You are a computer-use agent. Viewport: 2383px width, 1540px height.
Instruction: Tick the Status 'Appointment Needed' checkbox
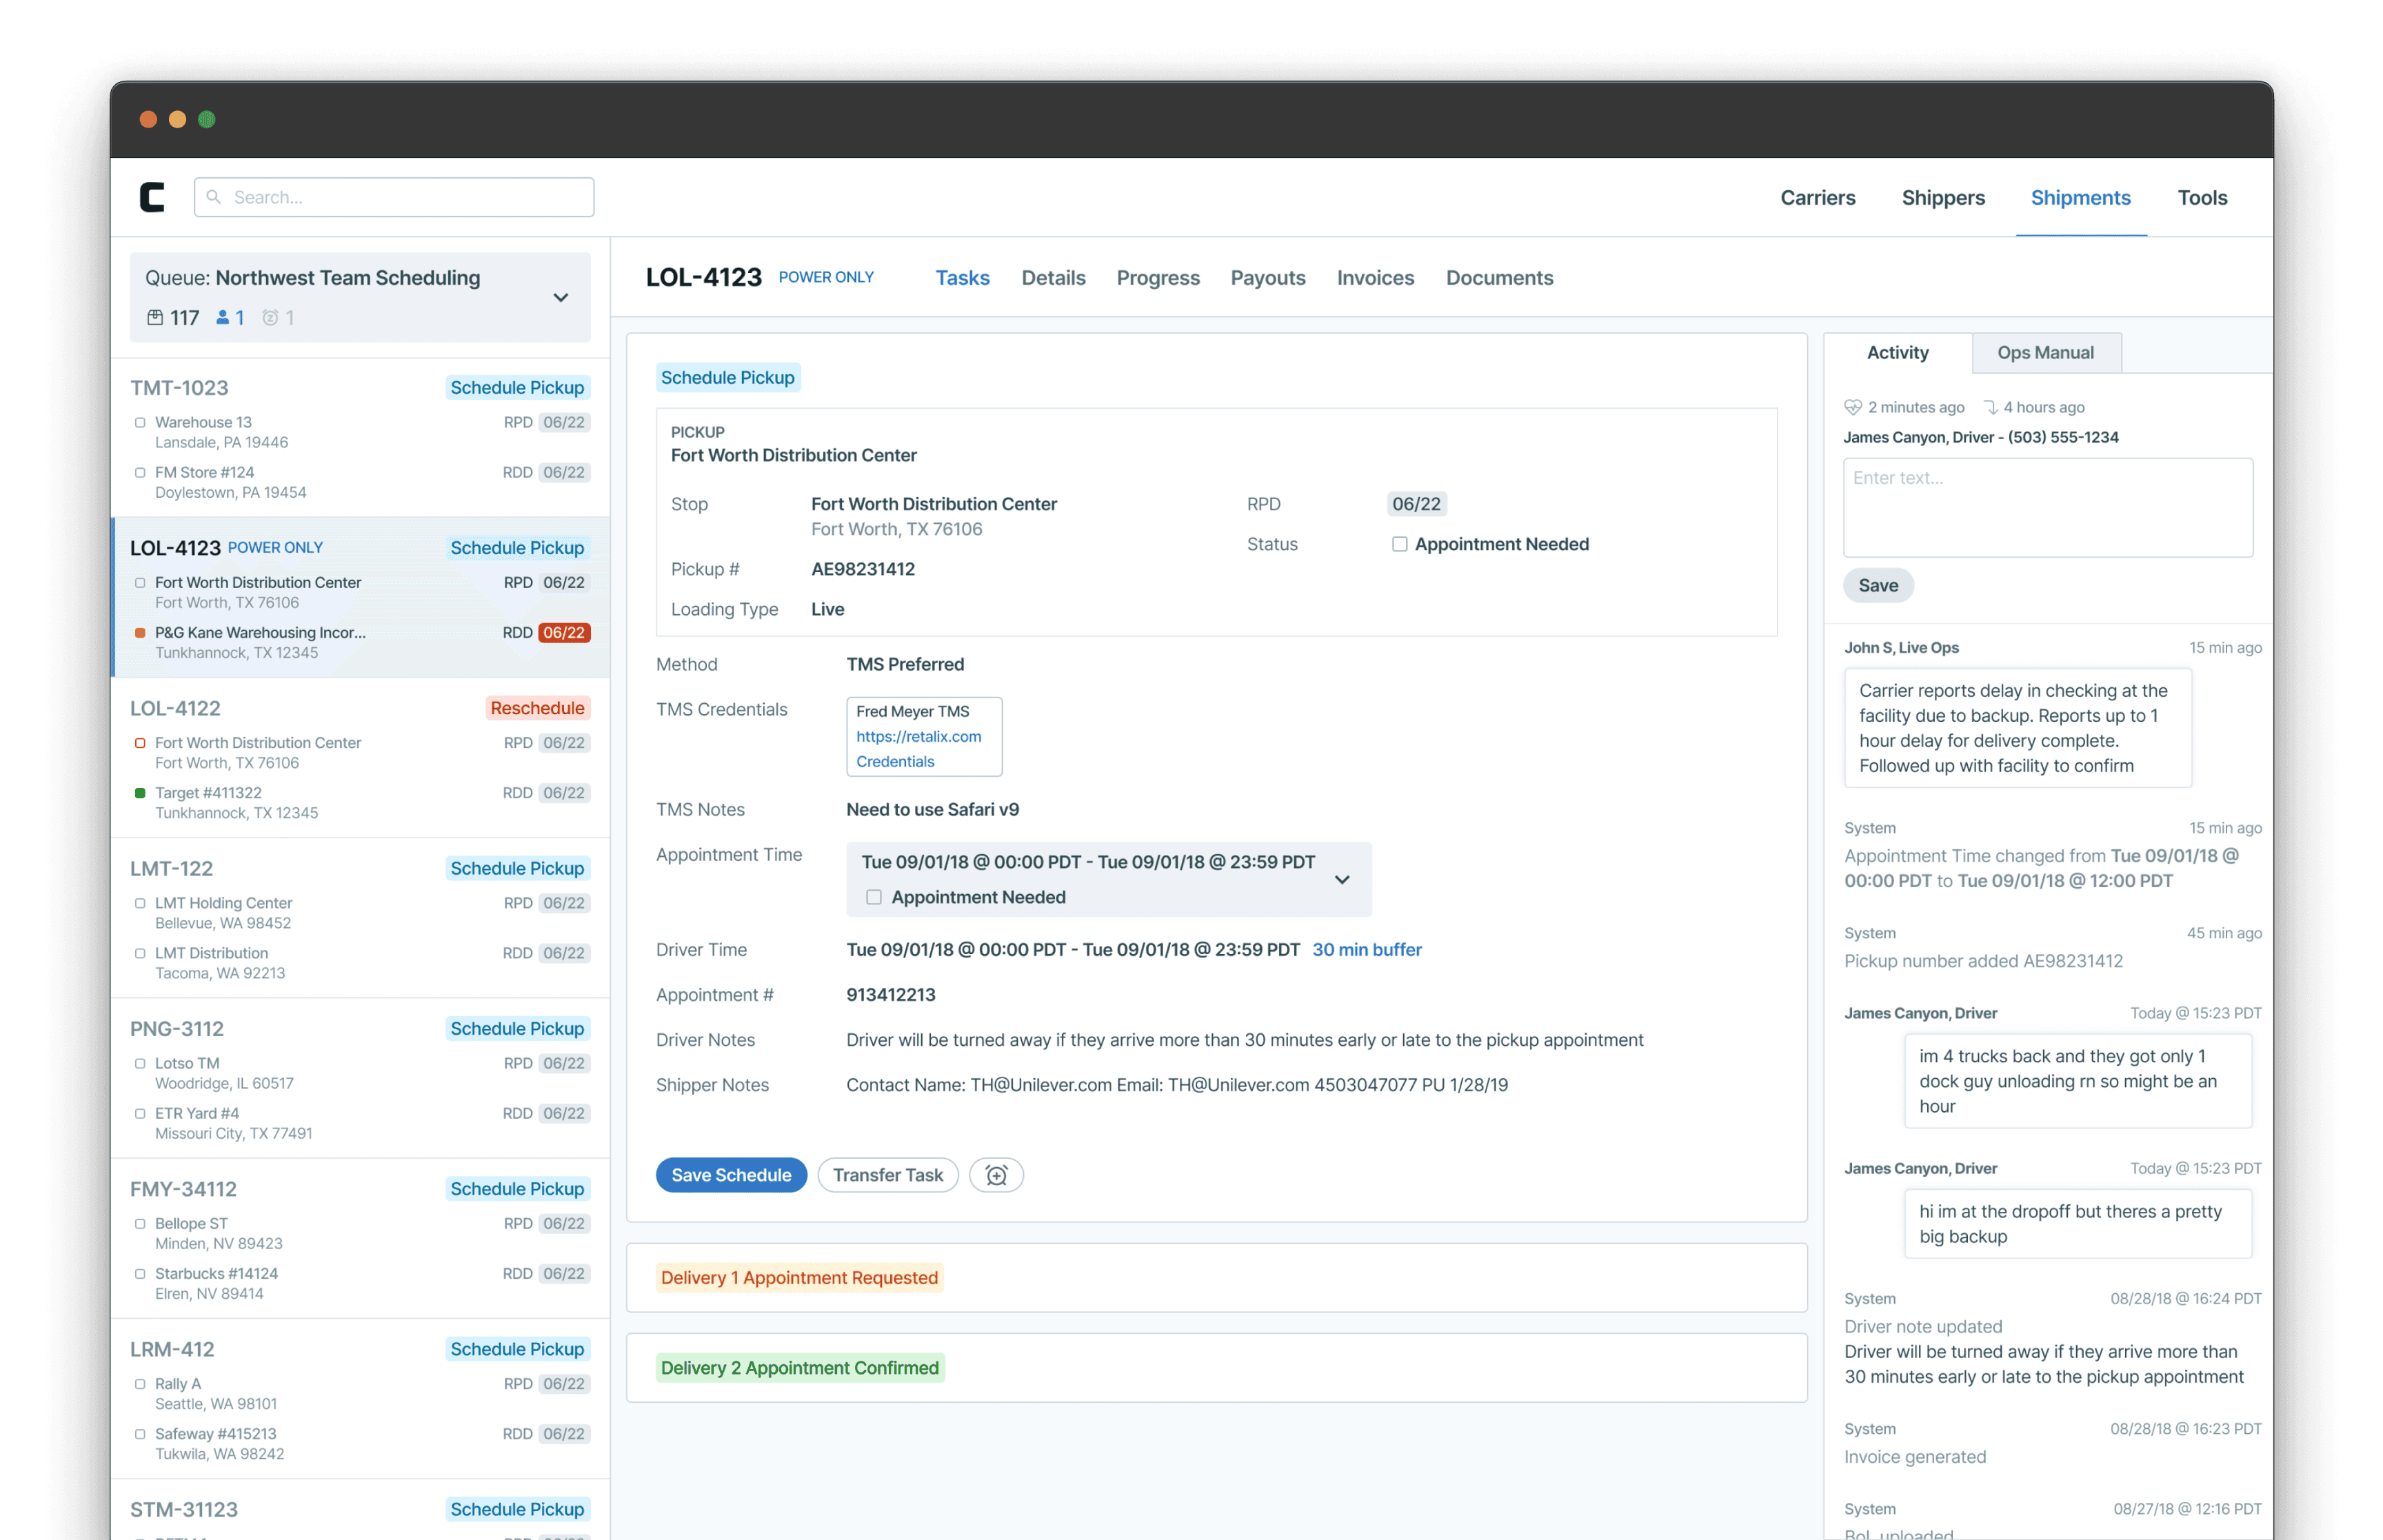coord(1400,544)
